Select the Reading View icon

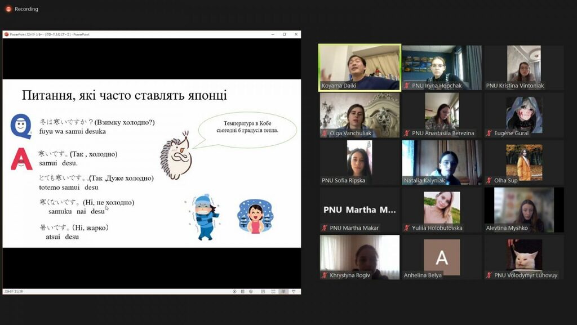[x=283, y=291]
